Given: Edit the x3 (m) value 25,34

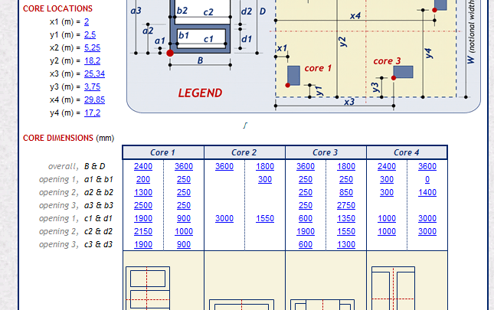Looking at the screenshot, I should click(x=94, y=73).
